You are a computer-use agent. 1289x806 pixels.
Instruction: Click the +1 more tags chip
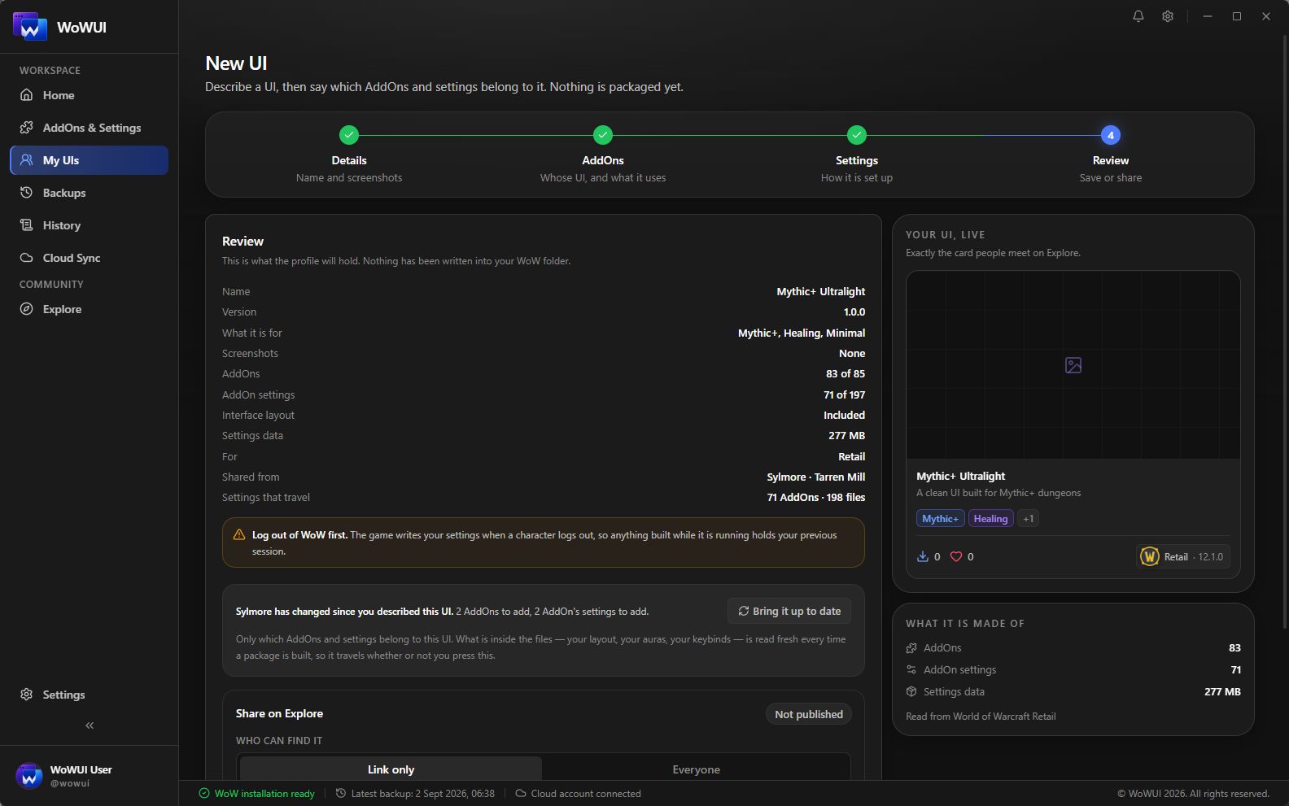coord(1029,518)
